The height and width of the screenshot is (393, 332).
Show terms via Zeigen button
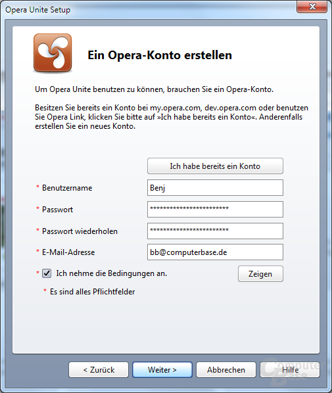click(x=260, y=273)
